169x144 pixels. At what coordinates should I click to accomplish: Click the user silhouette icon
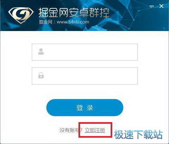(x=41, y=52)
